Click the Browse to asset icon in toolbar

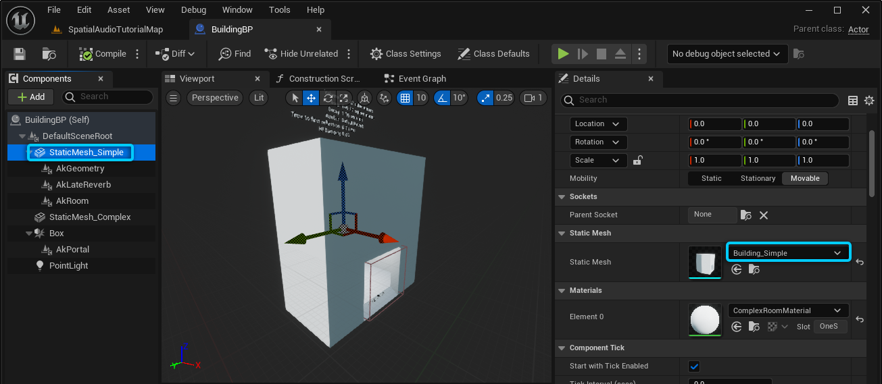49,54
